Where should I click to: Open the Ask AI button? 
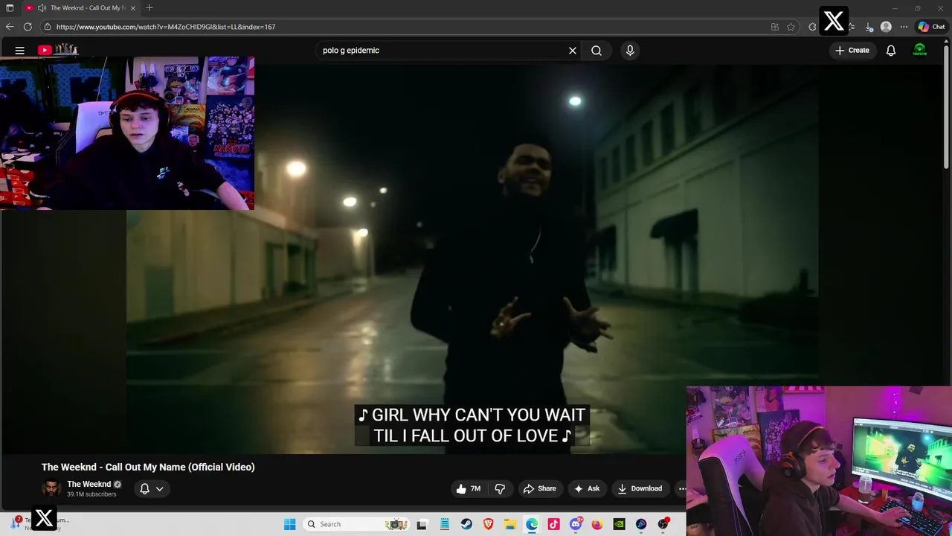[587, 488]
